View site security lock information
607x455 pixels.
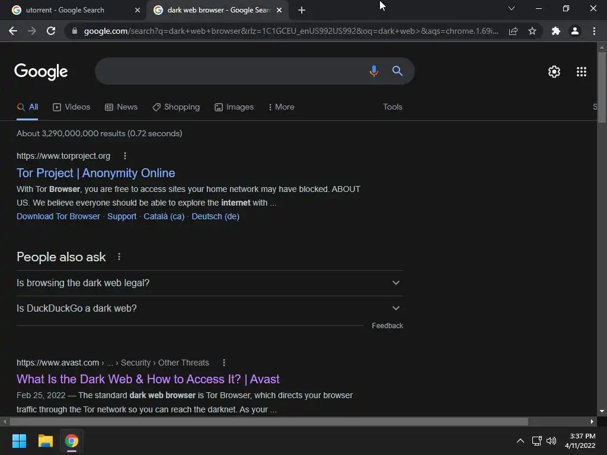[x=75, y=31]
